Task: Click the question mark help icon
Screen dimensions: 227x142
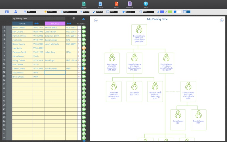Action: click(x=74, y=18)
